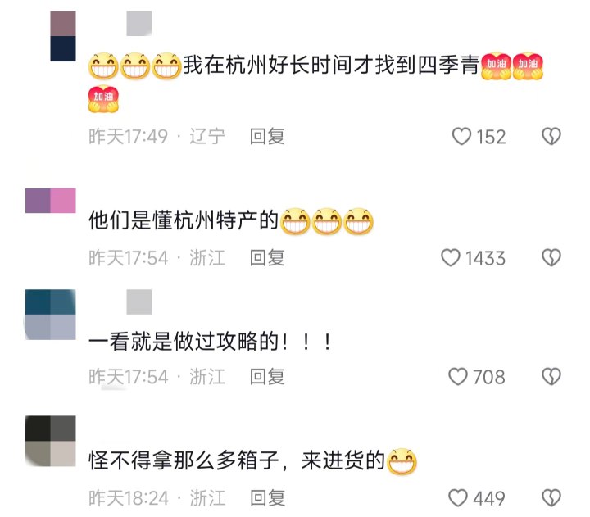Reply to the 17:49 辽宁 comment
Viewport: 590px width, 517px height.
267,136
